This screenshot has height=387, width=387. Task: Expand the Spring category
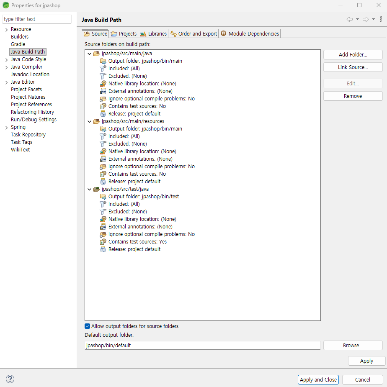pos(6,128)
